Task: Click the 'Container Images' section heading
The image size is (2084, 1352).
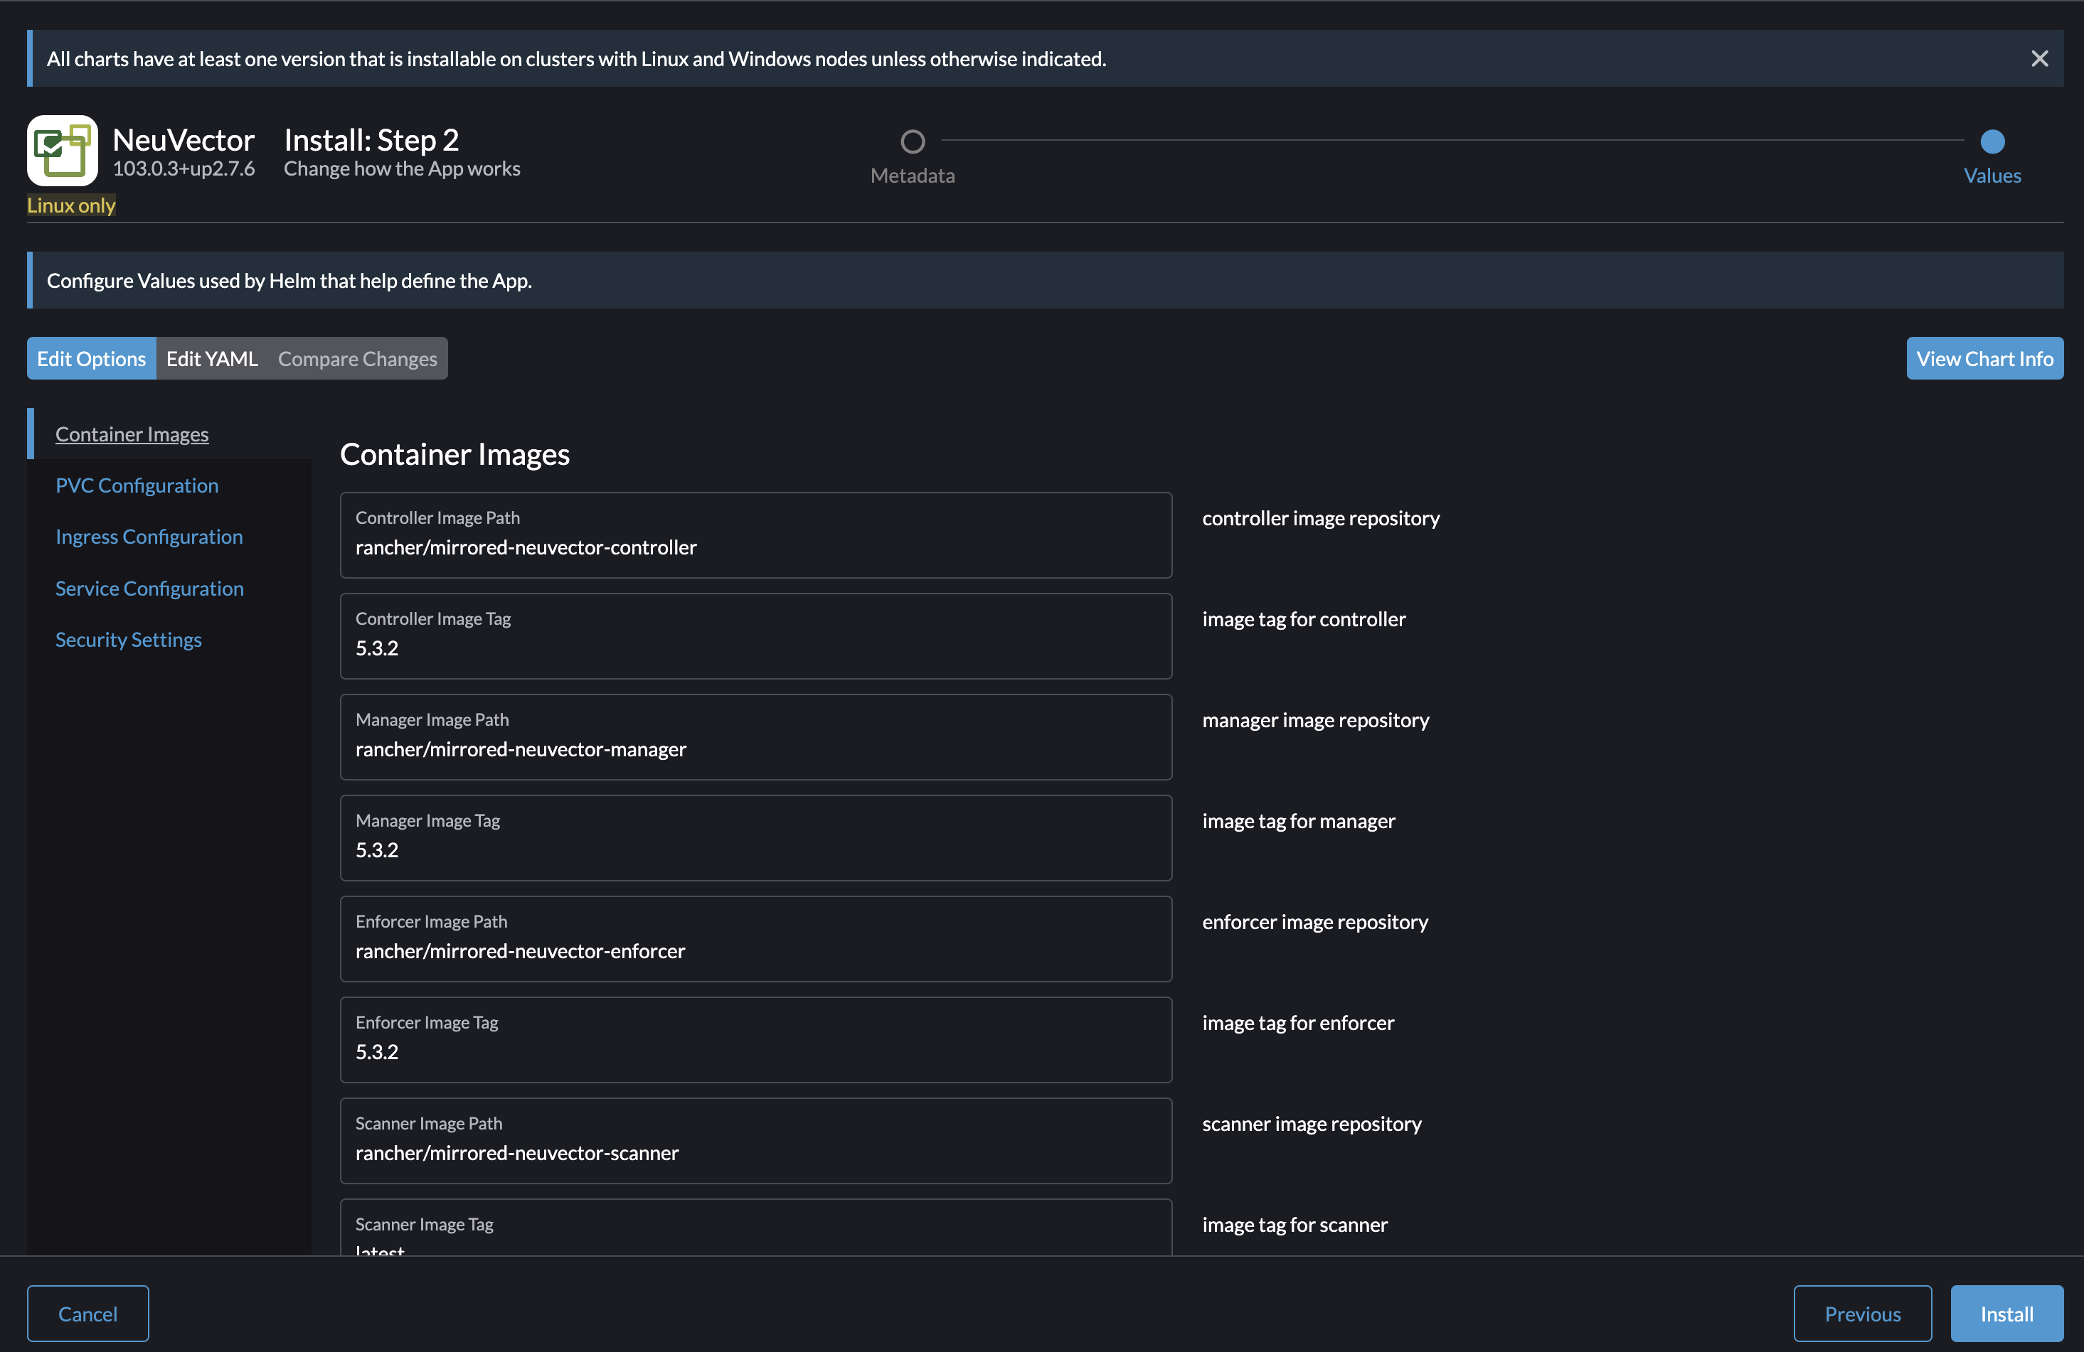Action: click(x=454, y=454)
